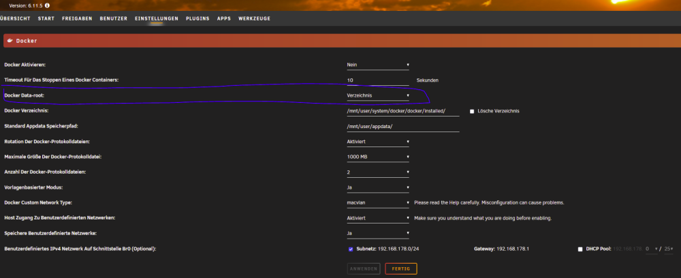681x278 pixels.
Task: Change Docker custom network type macvlan
Action: click(x=378, y=203)
